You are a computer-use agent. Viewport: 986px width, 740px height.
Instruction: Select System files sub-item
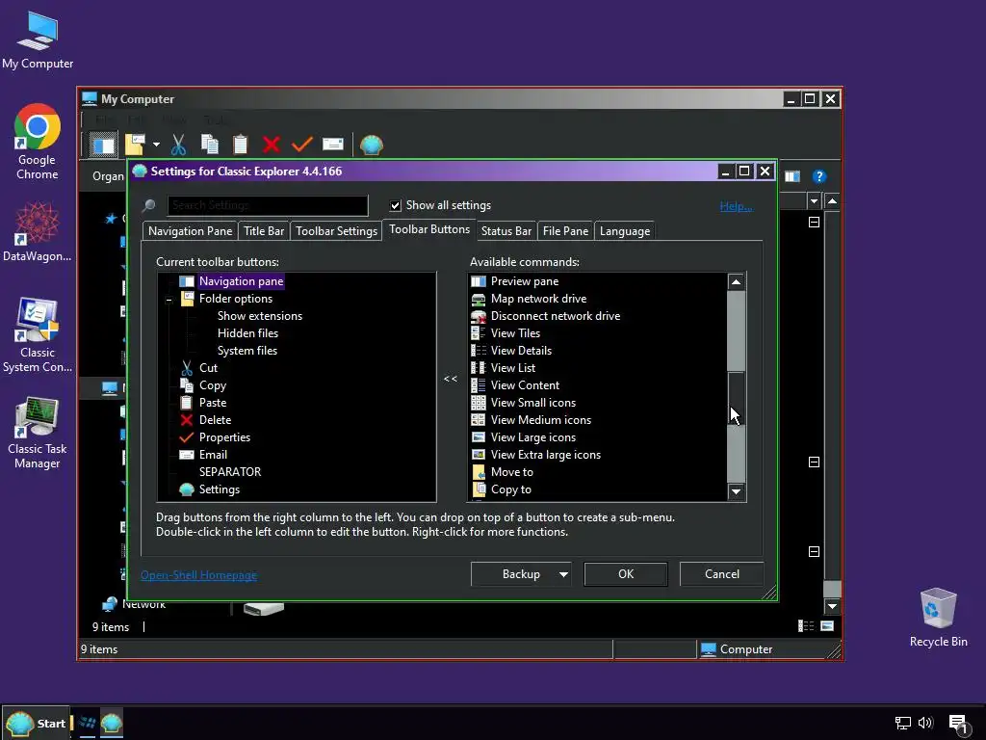pyautogui.click(x=247, y=351)
